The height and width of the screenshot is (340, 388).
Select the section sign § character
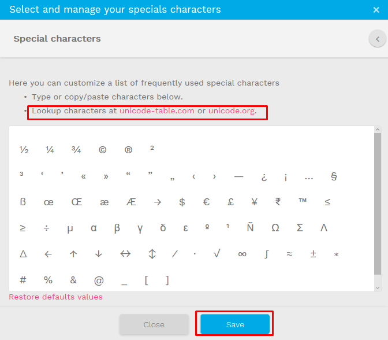coord(334,177)
